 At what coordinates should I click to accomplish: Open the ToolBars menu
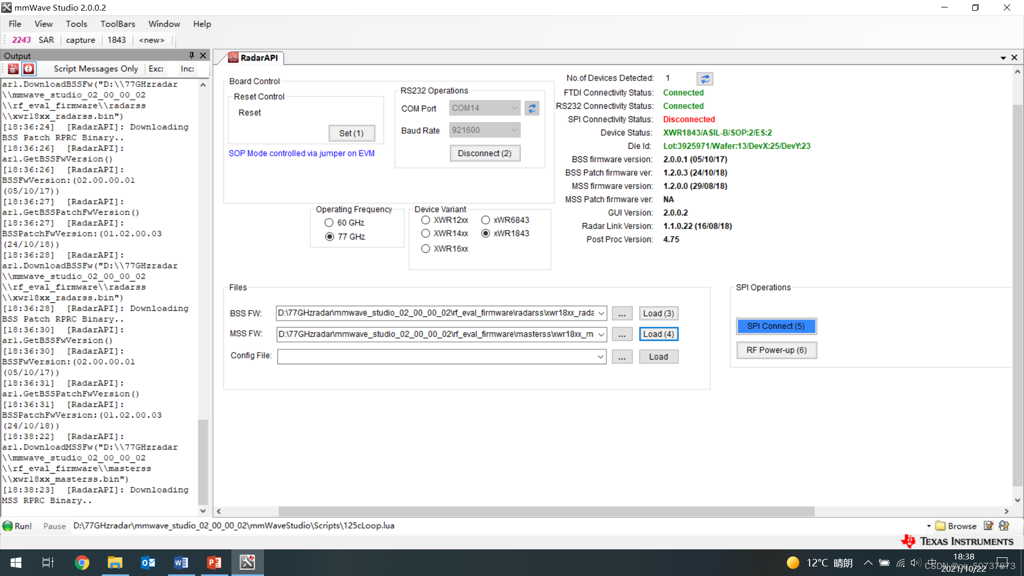point(118,24)
